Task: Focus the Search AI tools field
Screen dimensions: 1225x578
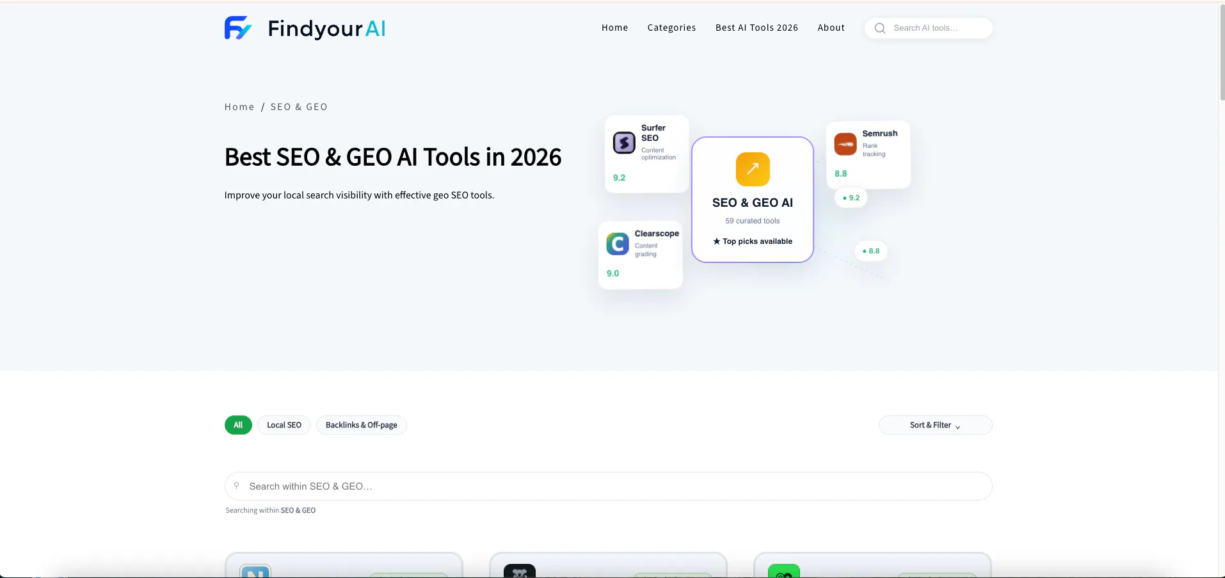Action: (x=928, y=28)
